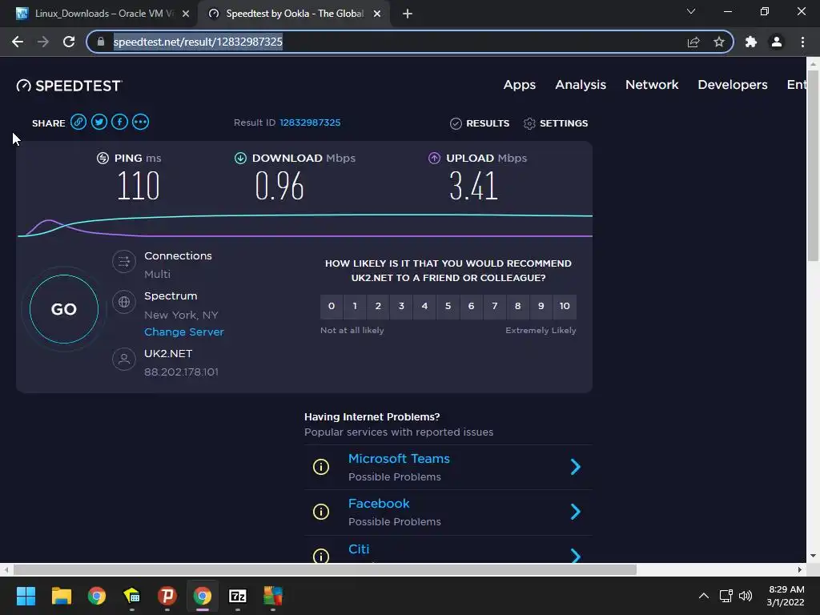Click the volume icon in system tray
The height and width of the screenshot is (615, 820).
(x=746, y=596)
